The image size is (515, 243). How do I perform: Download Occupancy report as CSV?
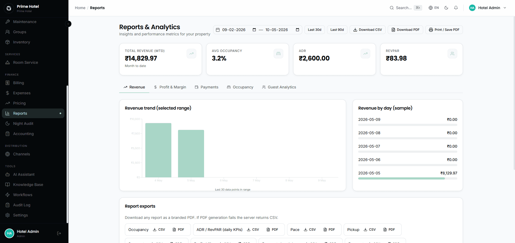159,230
